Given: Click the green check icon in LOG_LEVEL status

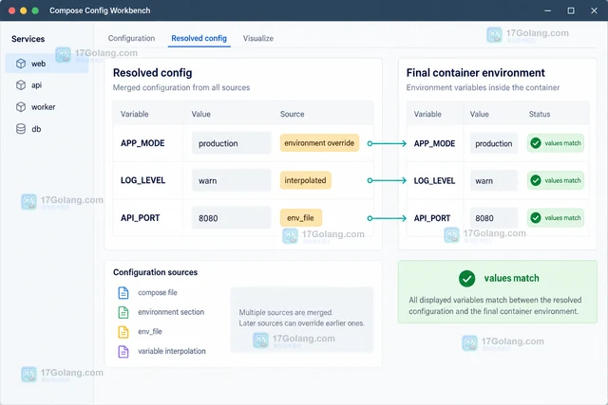Looking at the screenshot, I should tap(536, 180).
